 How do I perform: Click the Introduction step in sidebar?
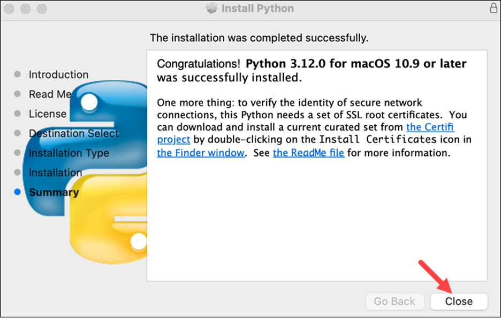tap(58, 74)
